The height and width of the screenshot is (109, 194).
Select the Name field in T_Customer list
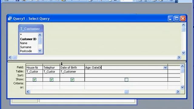(24, 43)
